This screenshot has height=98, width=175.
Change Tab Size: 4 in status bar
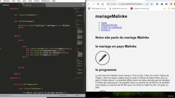(63, 96)
